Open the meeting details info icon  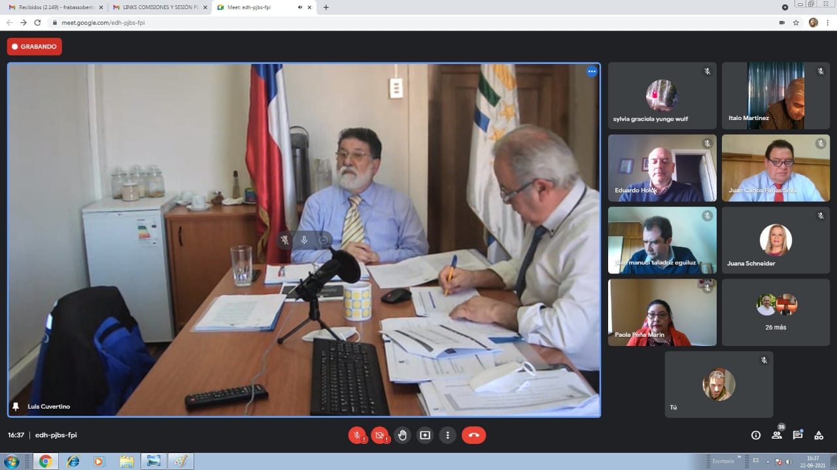(x=756, y=435)
